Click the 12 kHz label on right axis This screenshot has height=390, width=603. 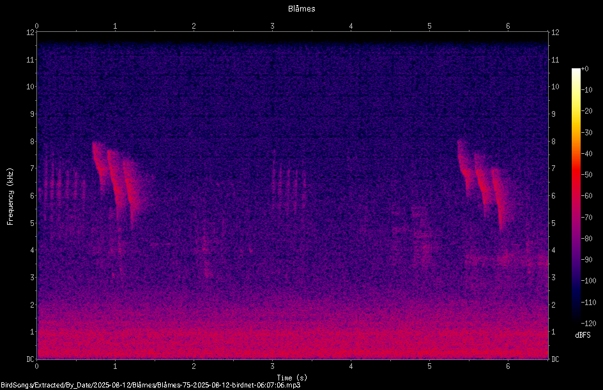click(555, 33)
